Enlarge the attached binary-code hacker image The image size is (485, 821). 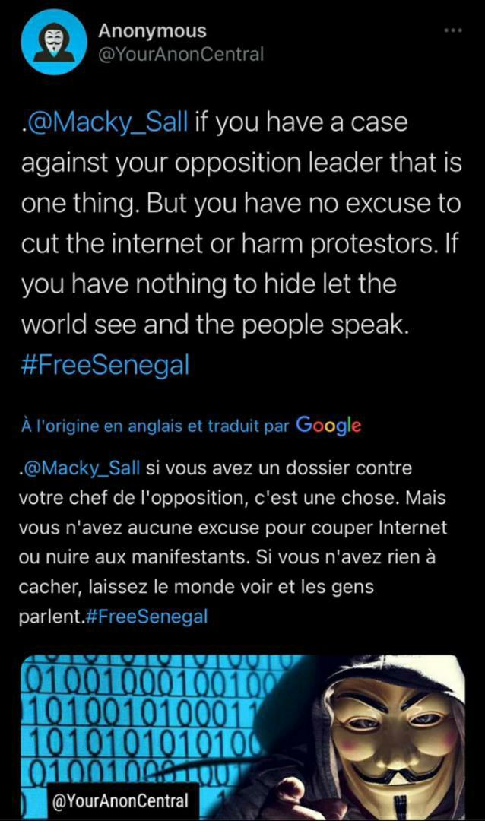242,730
